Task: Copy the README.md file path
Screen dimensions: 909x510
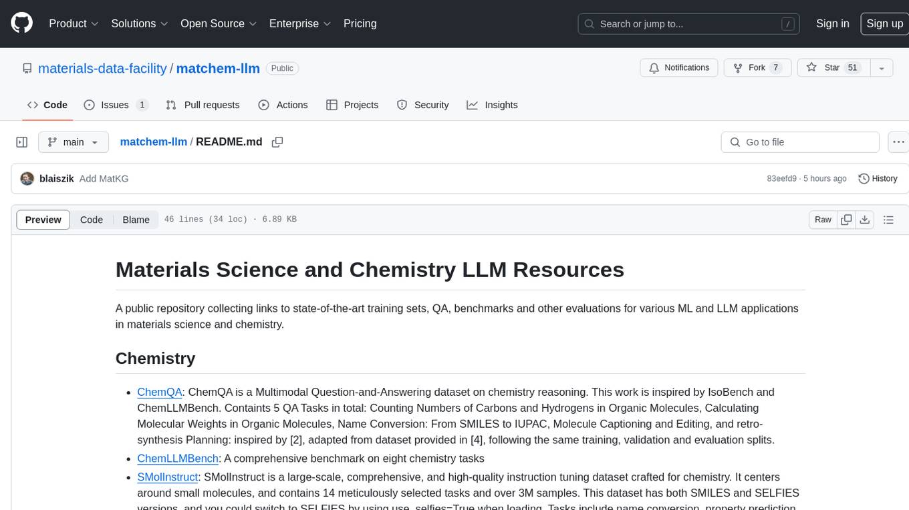Action: click(x=277, y=142)
